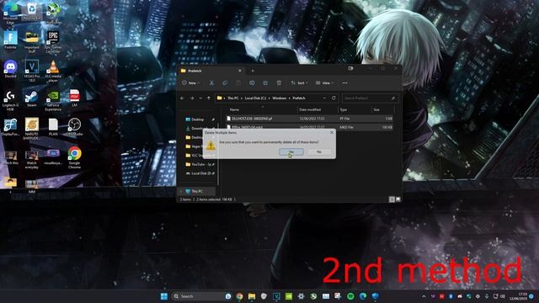Open the YouTube folder in quick access
The image size is (539, 303).
pyautogui.click(x=200, y=165)
